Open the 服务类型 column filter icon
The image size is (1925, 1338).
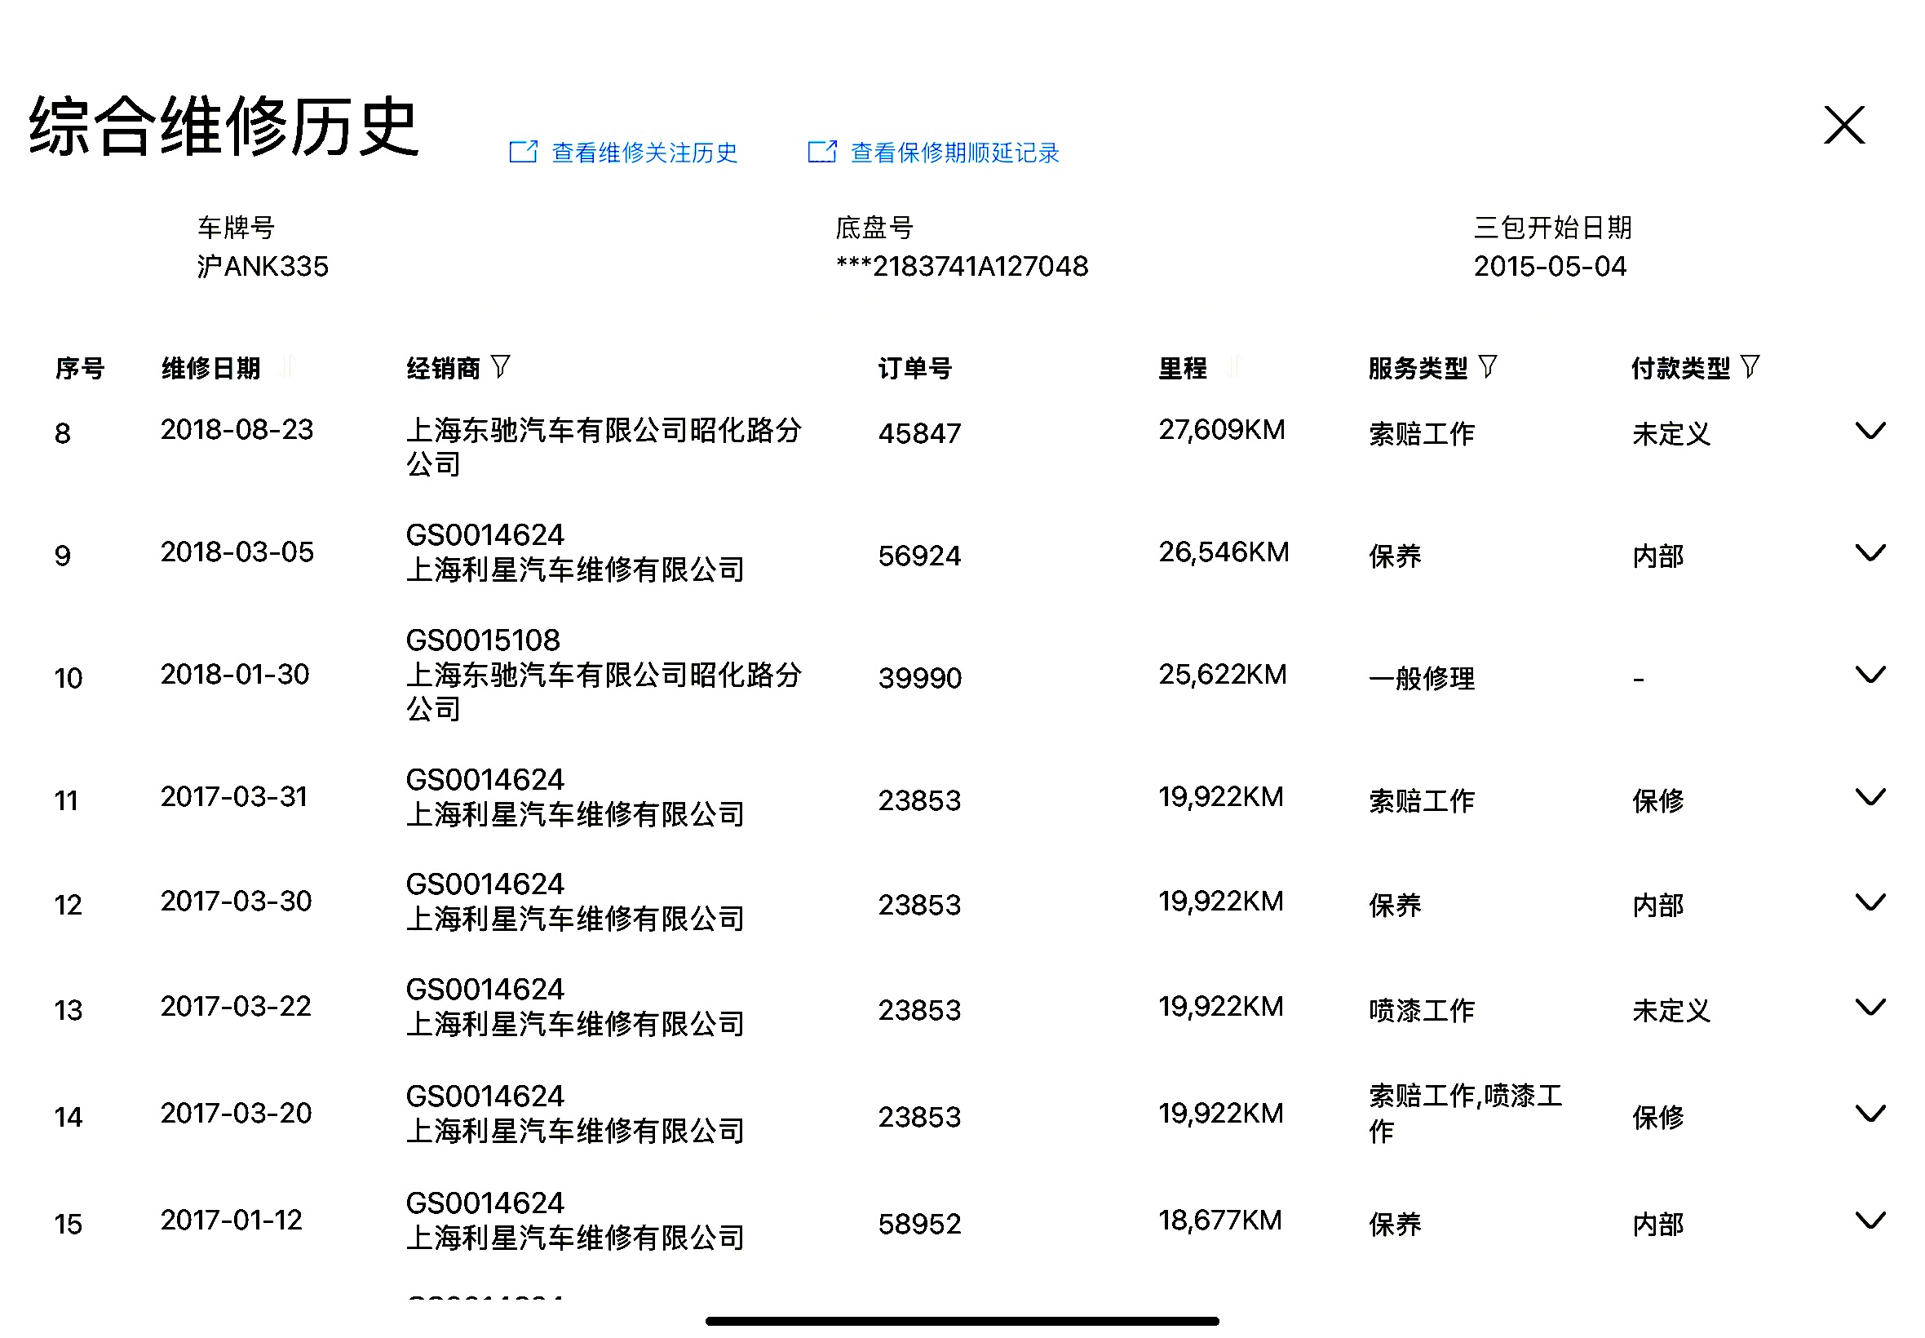pyautogui.click(x=1487, y=366)
